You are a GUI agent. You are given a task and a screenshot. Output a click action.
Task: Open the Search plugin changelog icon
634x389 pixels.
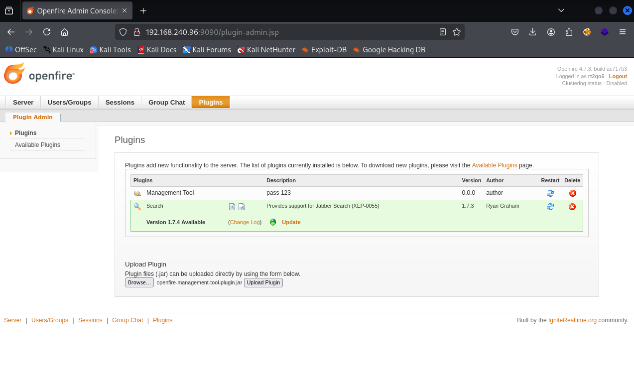(x=242, y=207)
